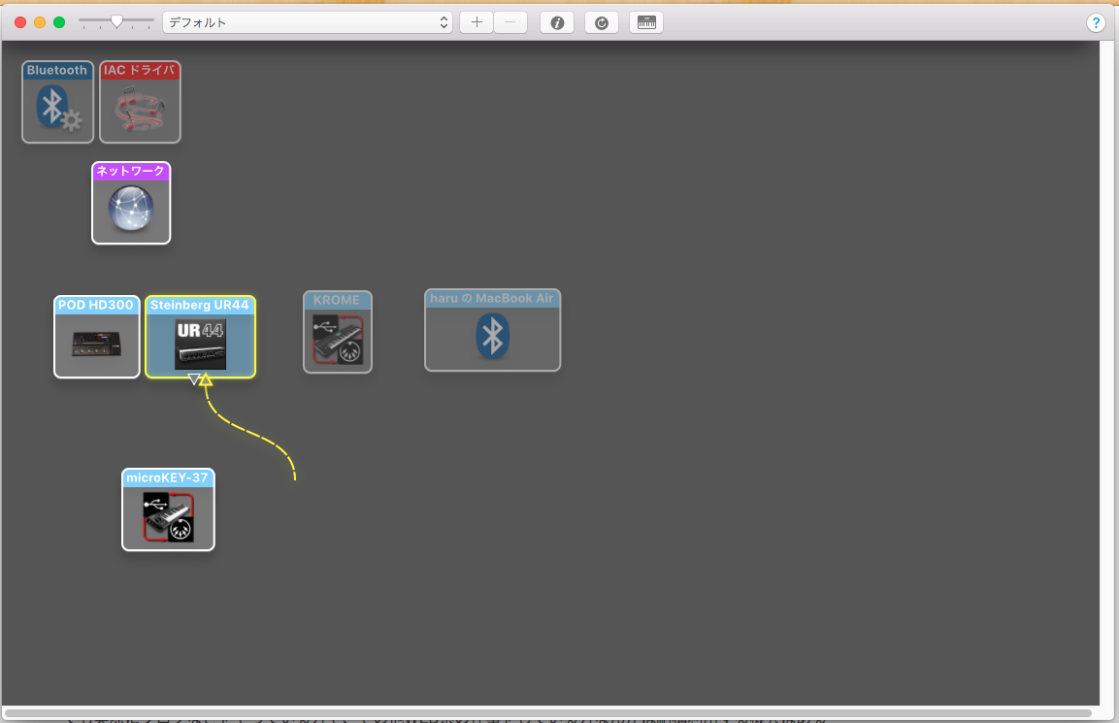Select the Bluetooth device icon
The height and width of the screenshot is (723, 1119).
(58, 102)
